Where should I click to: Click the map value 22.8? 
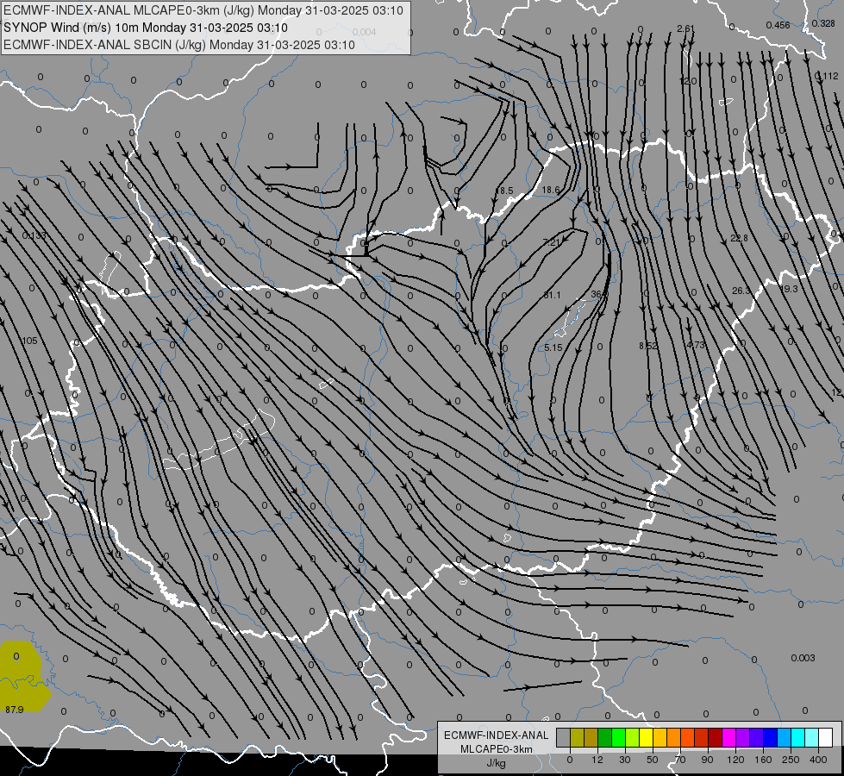pyautogui.click(x=739, y=238)
